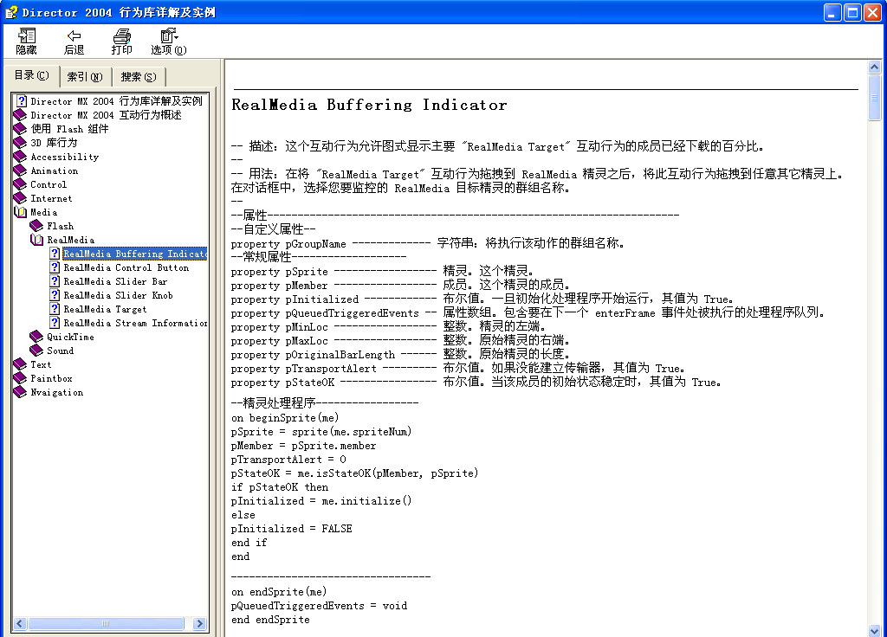Expand the 使用 Flash 组件 book

tap(69, 129)
